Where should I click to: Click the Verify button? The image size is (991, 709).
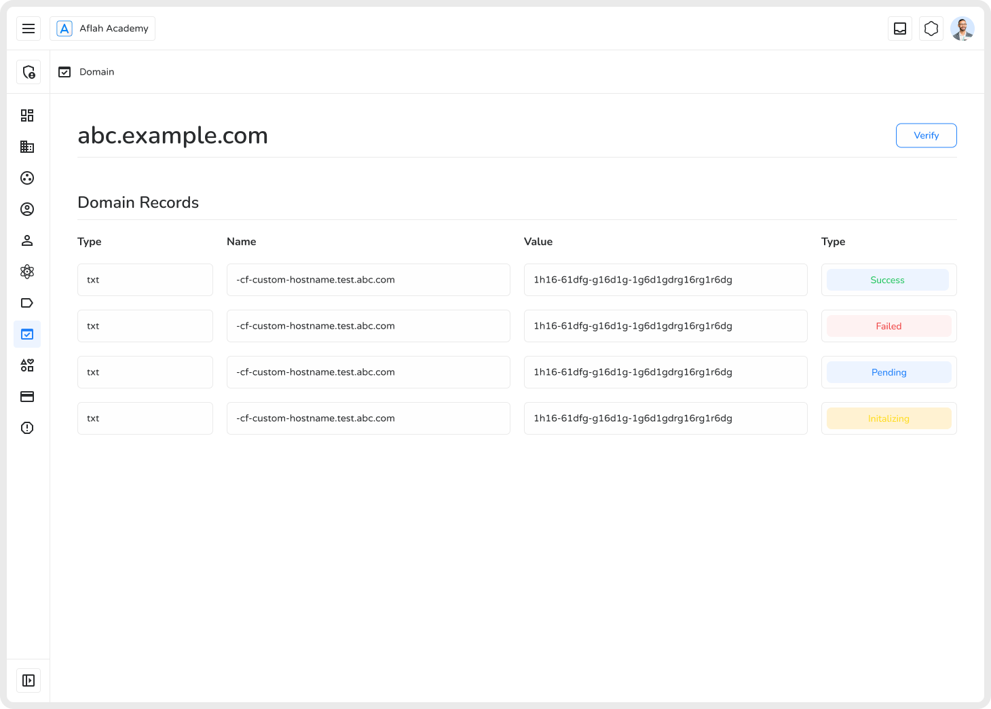pos(926,135)
